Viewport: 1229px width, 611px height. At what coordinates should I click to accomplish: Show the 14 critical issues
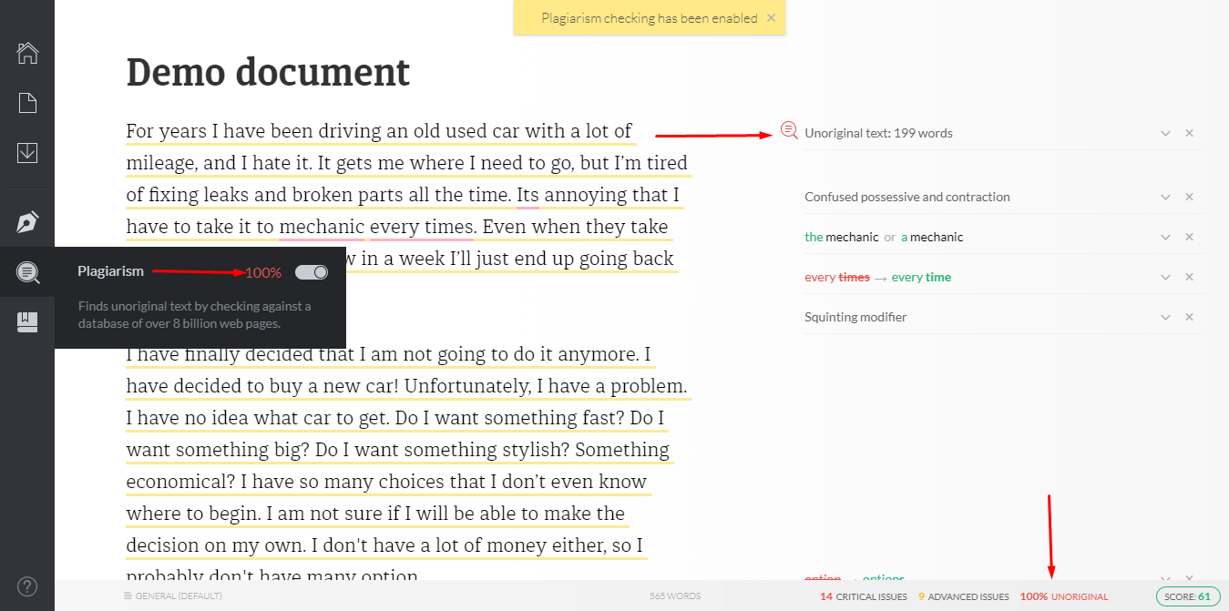863,597
